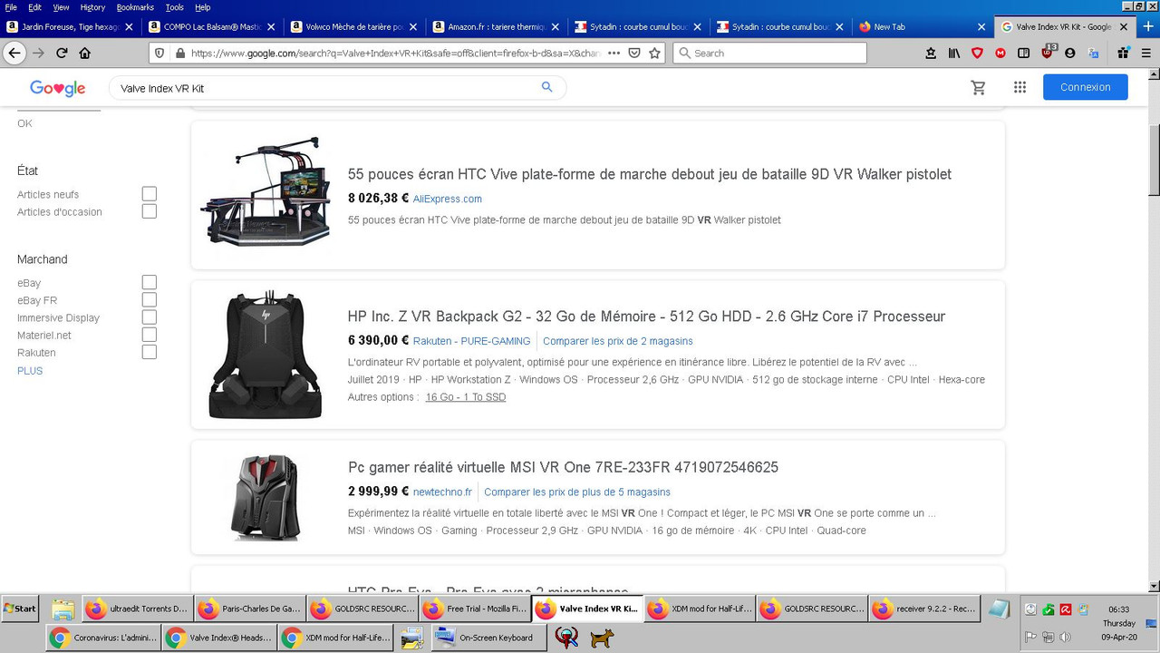Viewport: 1160px width, 653px height.
Task: Open the Google Shopping cart
Action: coord(978,88)
